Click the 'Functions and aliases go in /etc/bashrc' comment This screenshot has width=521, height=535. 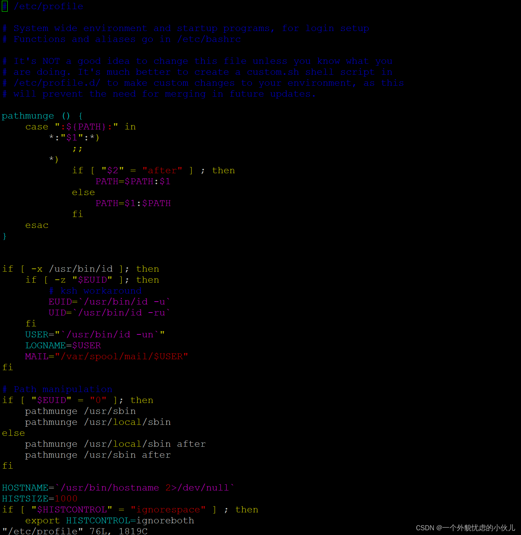click(x=121, y=39)
